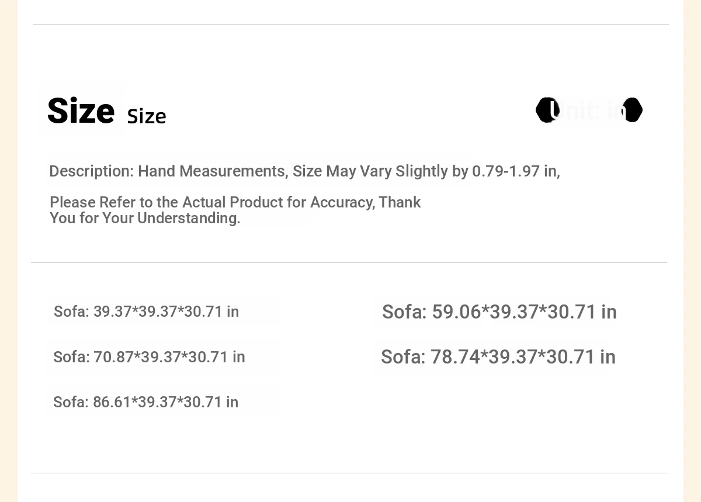The width and height of the screenshot is (701, 502).
Task: Click the You for Your Understanding line
Action: point(145,219)
